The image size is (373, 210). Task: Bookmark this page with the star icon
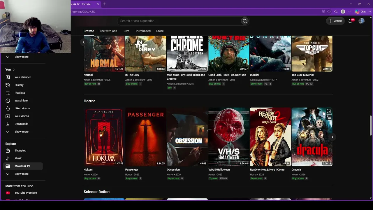coord(329,12)
